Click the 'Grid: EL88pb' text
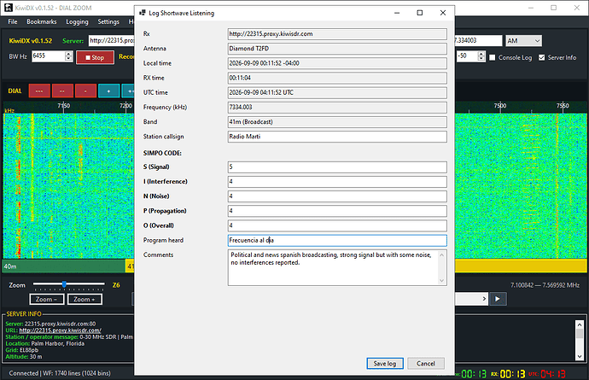 coord(21,350)
